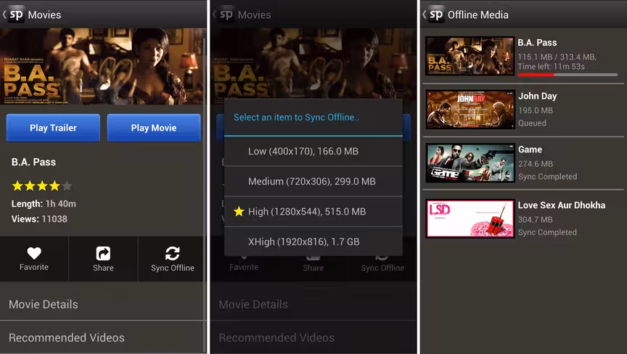Open the Movie Details section in first screen
This screenshot has height=354, width=627.
(103, 305)
